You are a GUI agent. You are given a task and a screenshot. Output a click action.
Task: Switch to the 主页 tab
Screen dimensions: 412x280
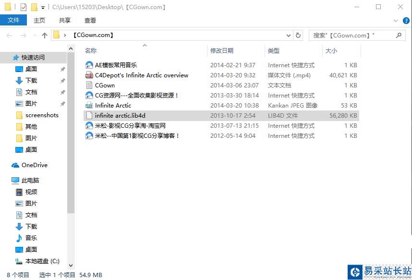(x=39, y=20)
